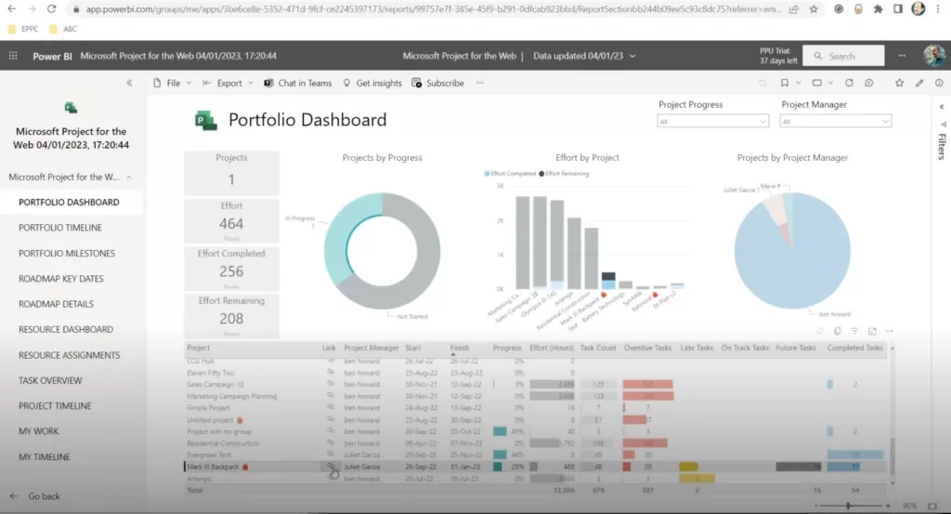The image size is (951, 514).
Task: Open the Comments pane
Action: [869, 83]
